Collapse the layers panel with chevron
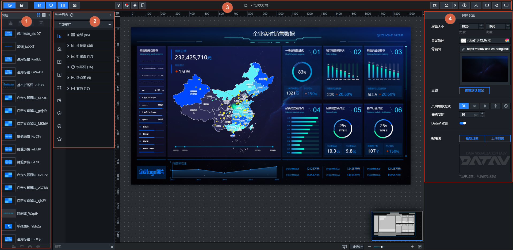The image size is (513, 250). 49,15
